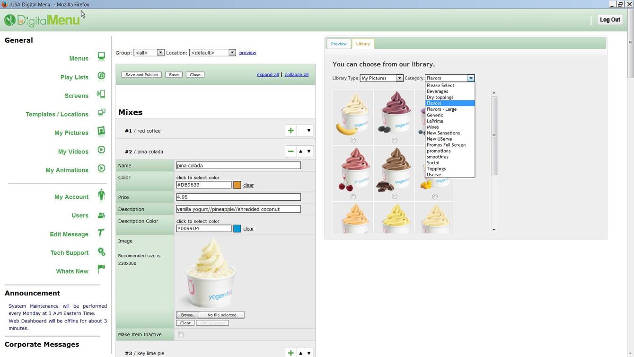Select mango yogurt picture radio button
Screen dimensions: 634x357
pos(435,196)
